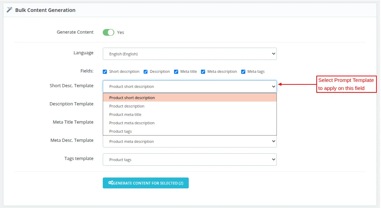The height and width of the screenshot is (208, 381).
Task: Click the chevron on Meta Desc. Template selector
Action: click(273, 141)
